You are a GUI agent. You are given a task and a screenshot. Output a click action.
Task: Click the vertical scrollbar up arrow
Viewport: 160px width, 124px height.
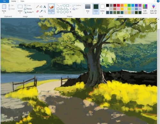point(158,19)
